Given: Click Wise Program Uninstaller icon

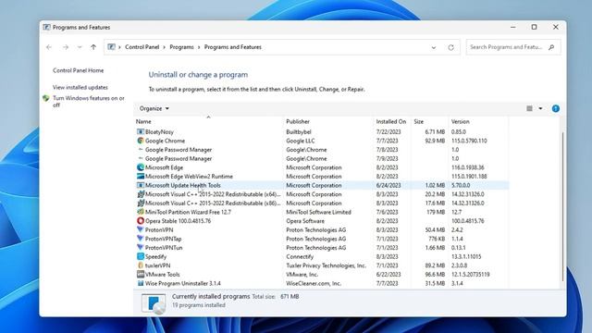Looking at the screenshot, I should pyautogui.click(x=141, y=283).
